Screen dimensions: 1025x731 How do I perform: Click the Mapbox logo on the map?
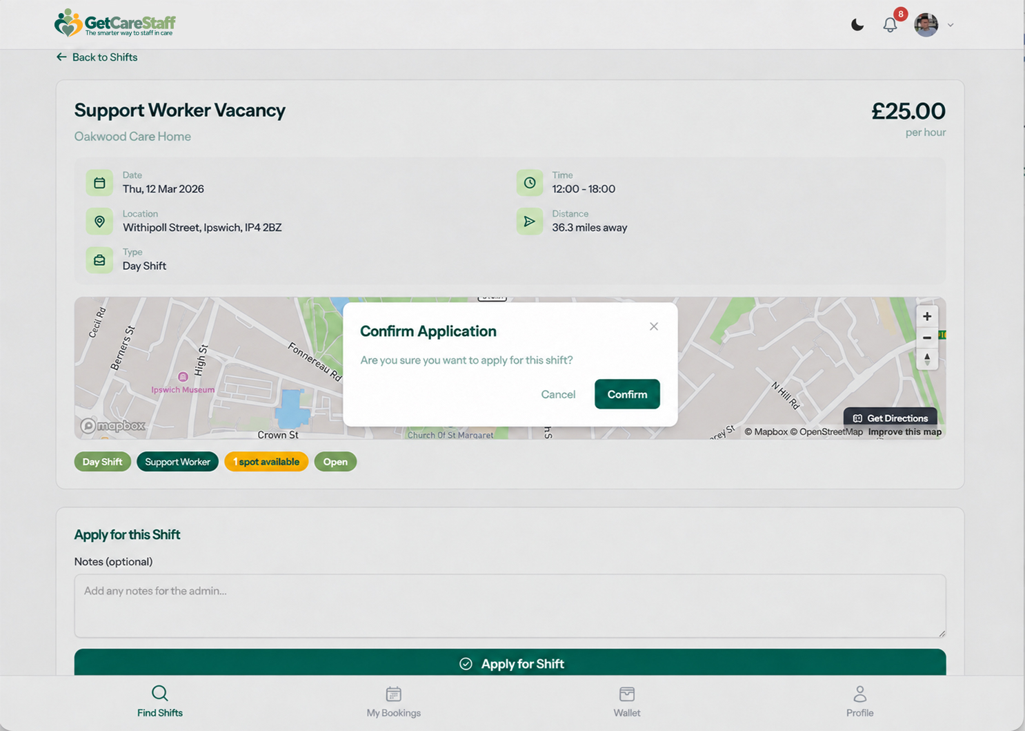(113, 426)
